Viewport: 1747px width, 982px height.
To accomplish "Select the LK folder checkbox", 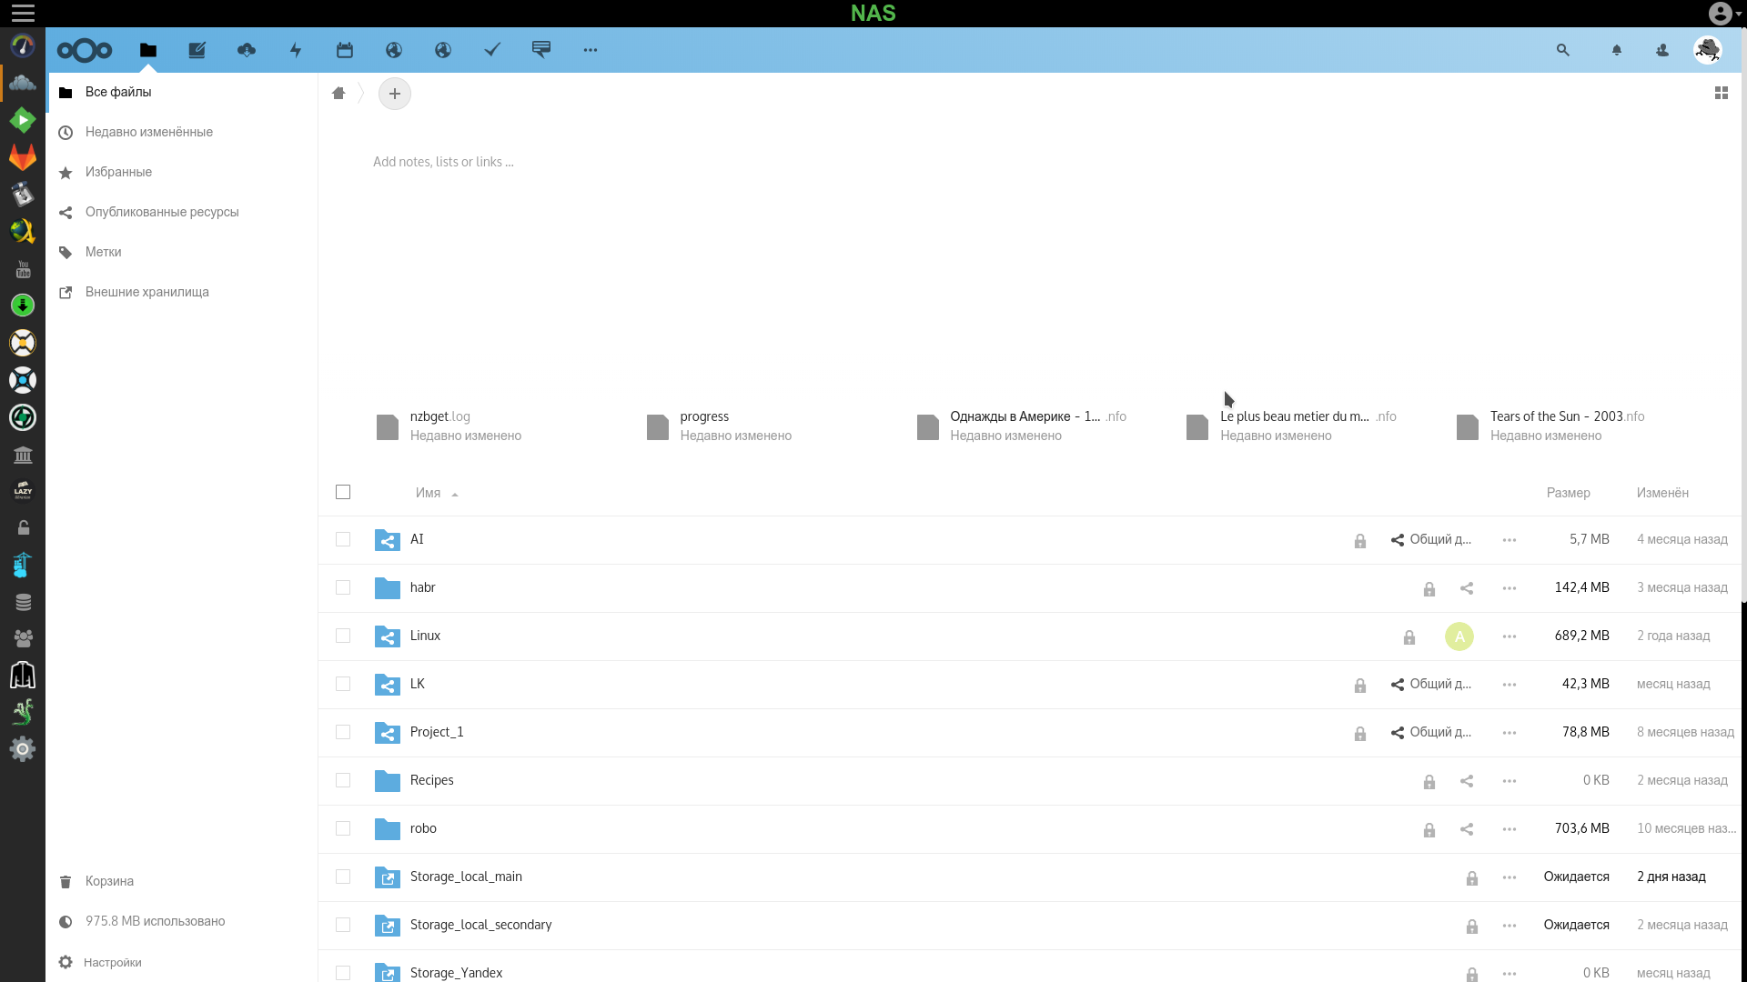I will coord(343,684).
